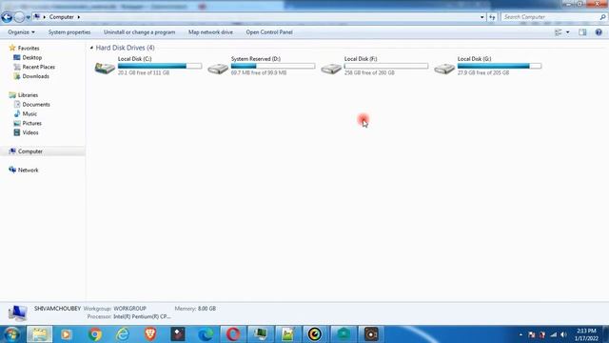Select Local Disk (C:) drive icon

click(105, 68)
